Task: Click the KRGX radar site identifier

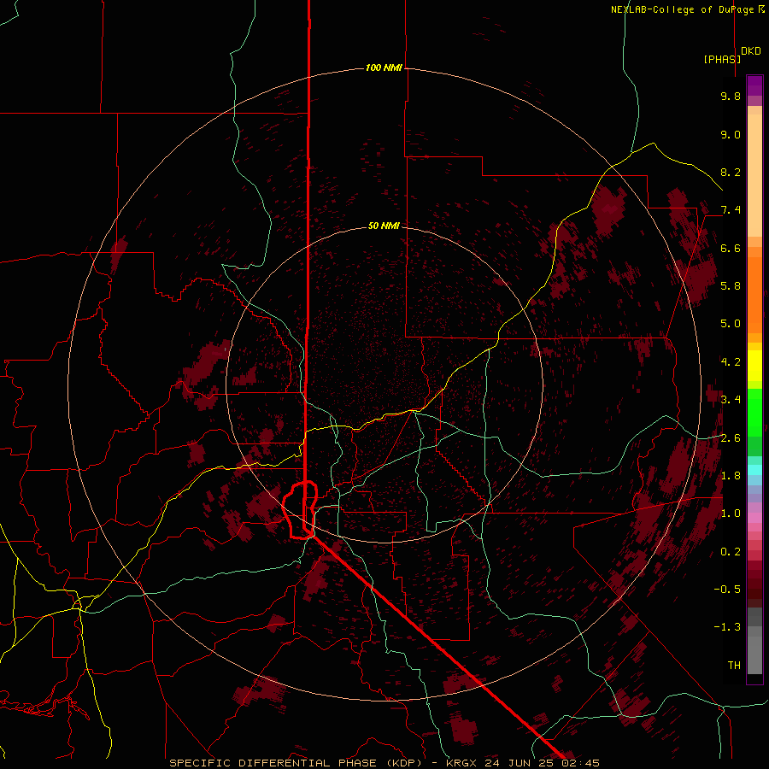Action: [462, 763]
